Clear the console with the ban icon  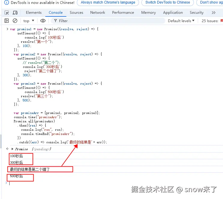coord(15,21)
